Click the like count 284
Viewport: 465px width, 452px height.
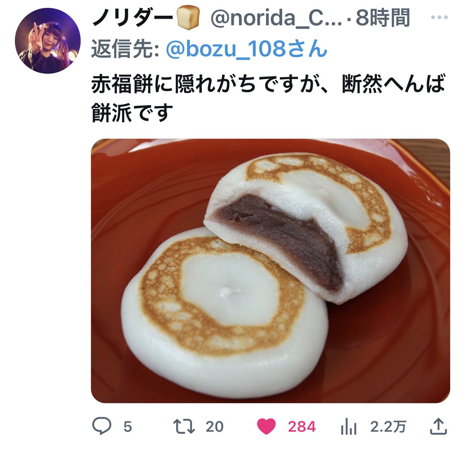point(302,427)
